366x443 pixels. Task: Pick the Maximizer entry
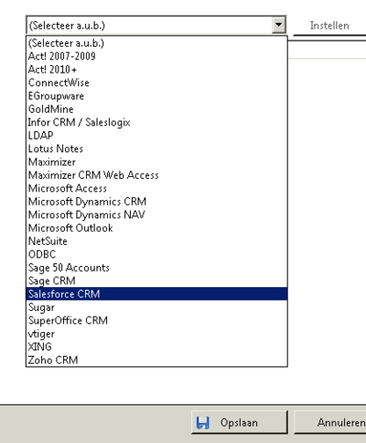(x=156, y=161)
